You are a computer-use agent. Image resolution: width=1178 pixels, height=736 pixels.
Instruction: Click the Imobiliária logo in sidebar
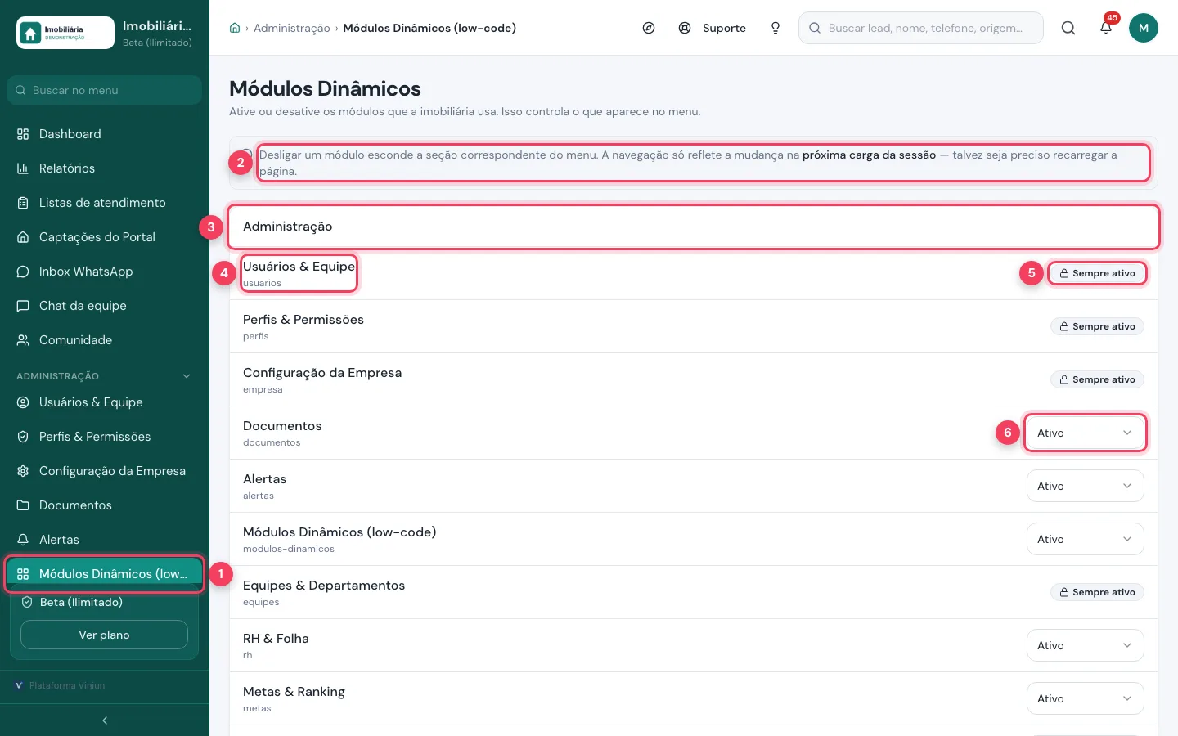pos(65,33)
